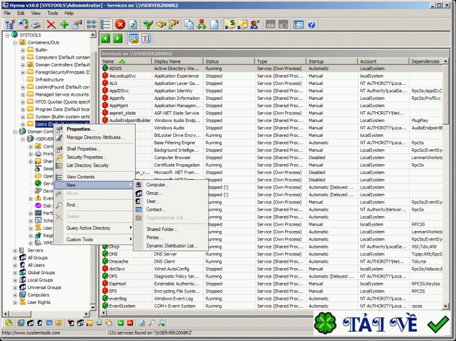
Task: Click the magnifying glass icon on bottom toolbar
Action: tap(152, 323)
